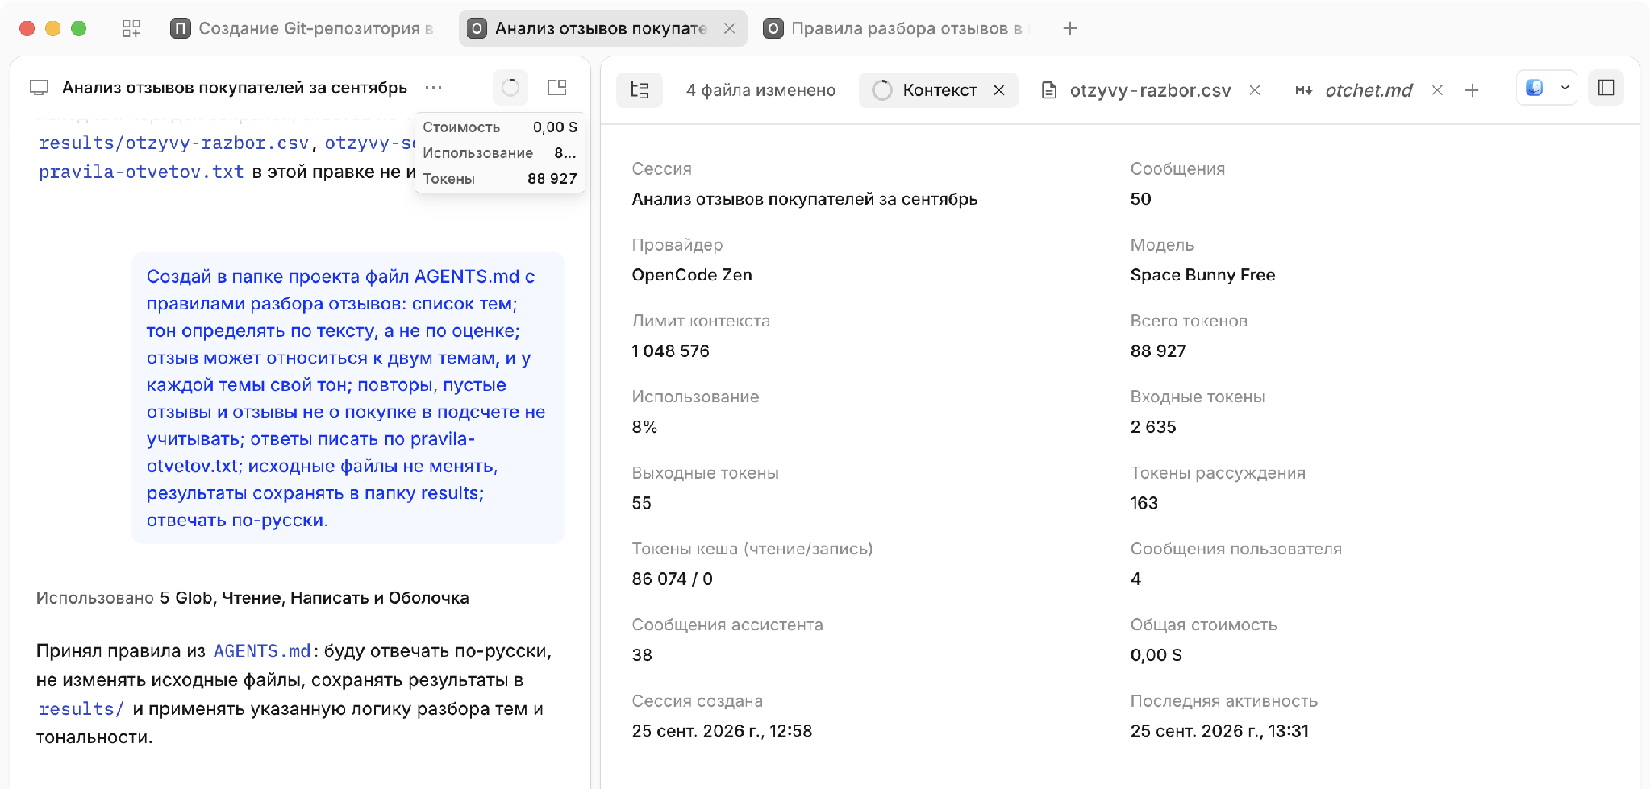Screen dimensions: 1650x789
Task: Close the Контекст tab
Action: pos(998,90)
